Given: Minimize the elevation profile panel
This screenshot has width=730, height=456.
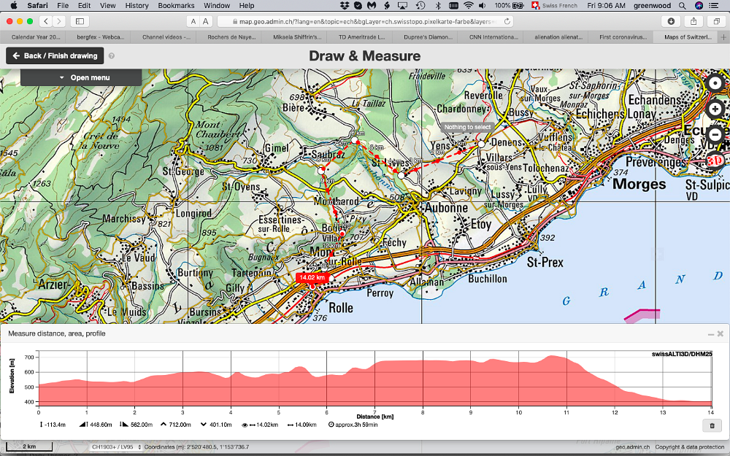Looking at the screenshot, I should tap(710, 334).
